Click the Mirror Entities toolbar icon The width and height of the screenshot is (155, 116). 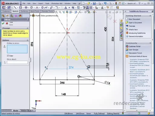pos(87,8)
